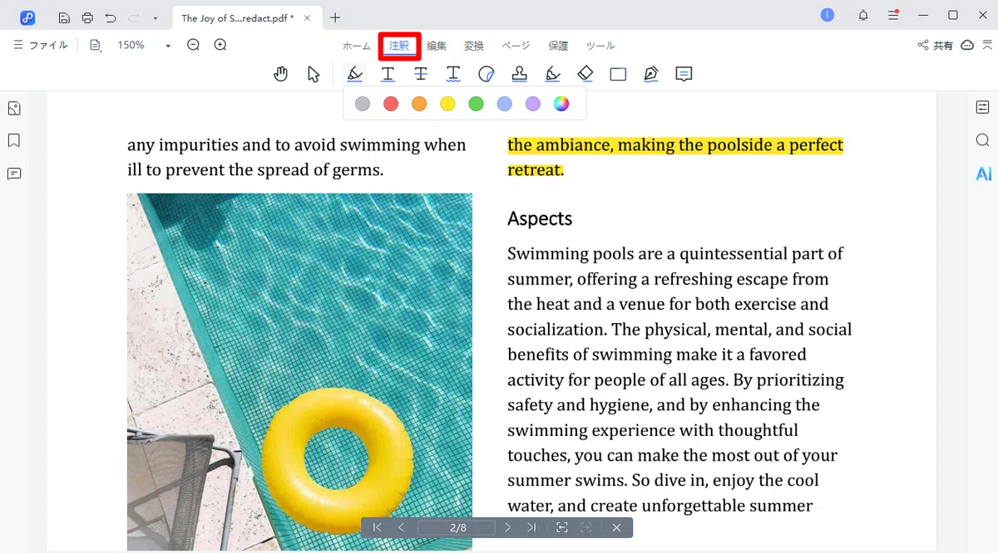Open quick access toolbar dropdown arrow
This screenshot has height=553, width=998.
tap(155, 18)
